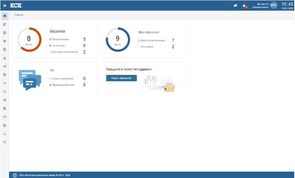Click the orange tasks donut chart showing 8
Screen dimensions: 295x178
(x=29, y=40)
